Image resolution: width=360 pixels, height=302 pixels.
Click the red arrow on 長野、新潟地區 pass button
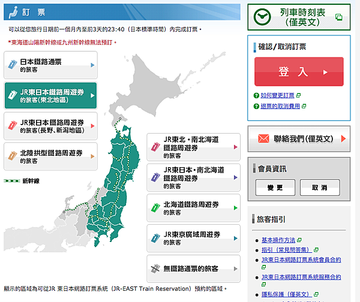[x=92, y=126]
